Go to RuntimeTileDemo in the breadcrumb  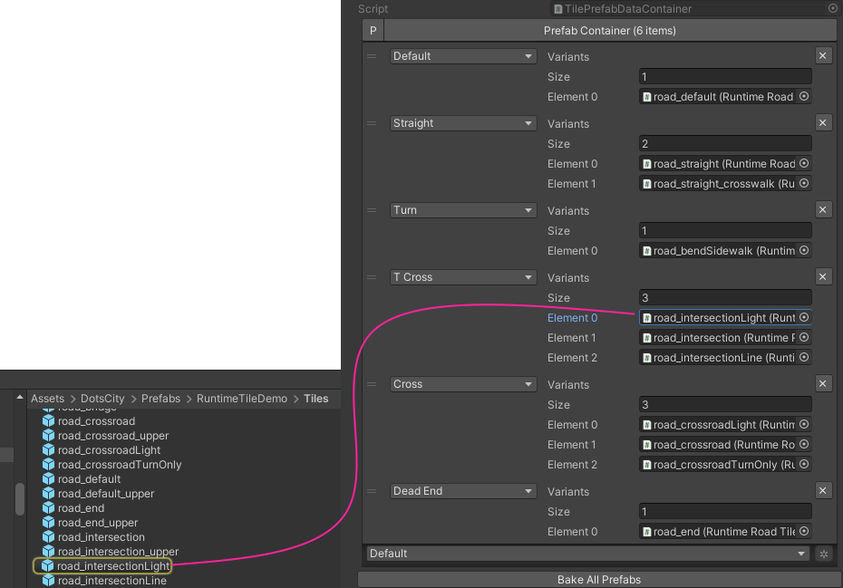pyautogui.click(x=242, y=399)
